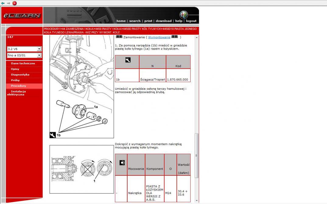The height and width of the screenshot is (204, 327).
Task: Click book icon left of Zamontowanie
Action: pyautogui.click(x=119, y=37)
